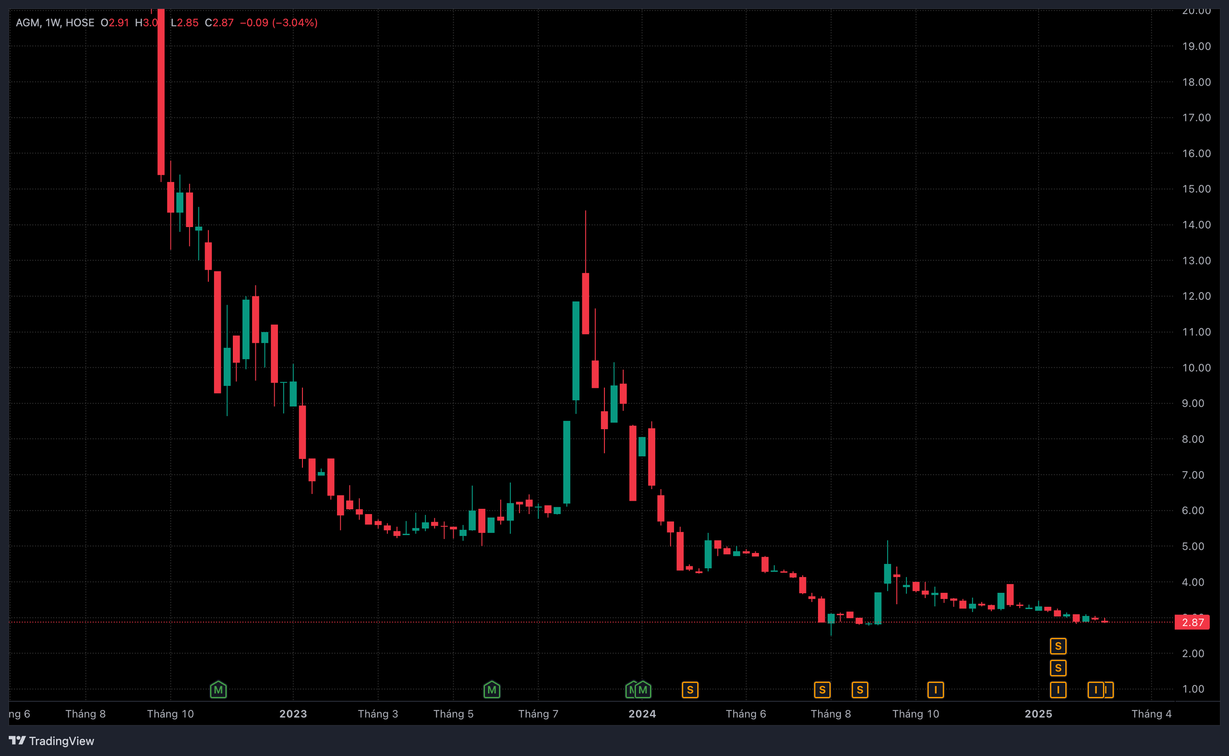This screenshot has width=1229, height=756.
Task: Click the AGM, 1W, HOSE symbol title
Action: (55, 23)
